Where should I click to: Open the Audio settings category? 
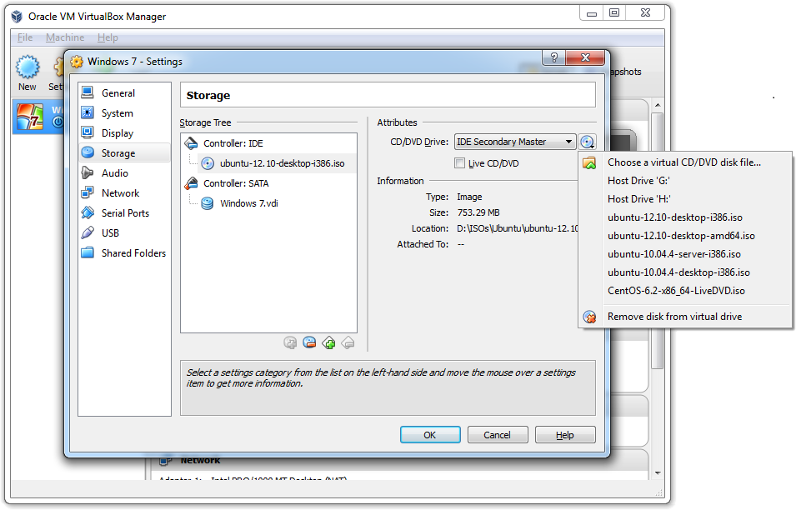coord(114,173)
